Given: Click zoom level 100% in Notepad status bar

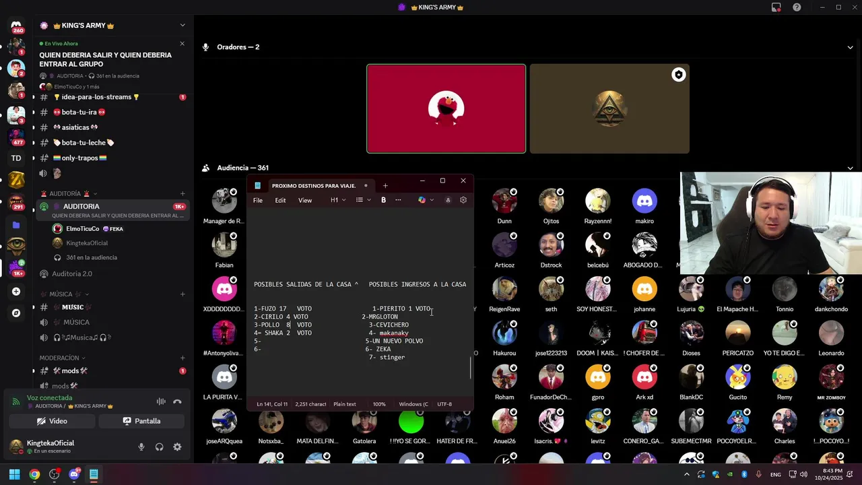Looking at the screenshot, I should pos(379,404).
